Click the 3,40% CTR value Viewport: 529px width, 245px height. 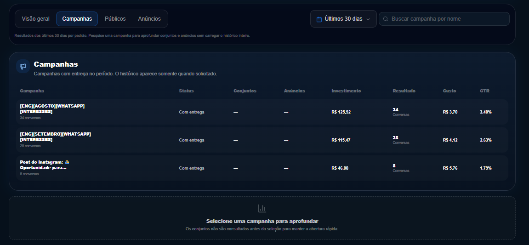click(486, 112)
